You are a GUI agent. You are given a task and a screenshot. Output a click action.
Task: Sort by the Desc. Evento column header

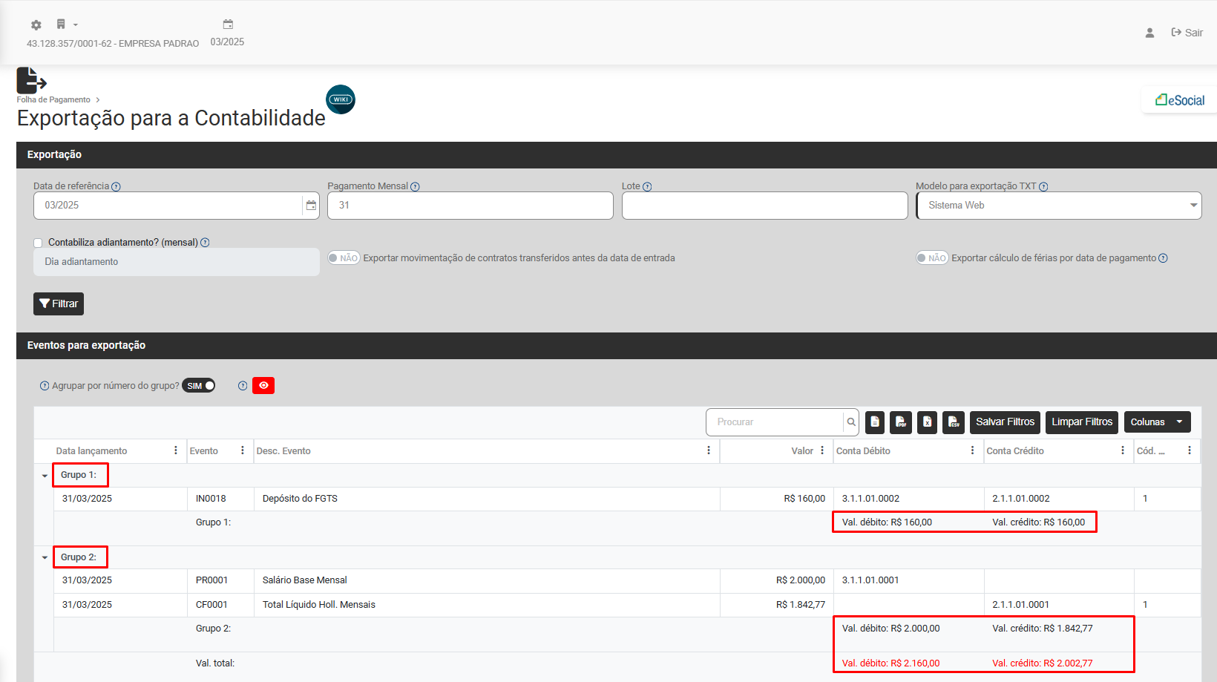[x=283, y=451]
